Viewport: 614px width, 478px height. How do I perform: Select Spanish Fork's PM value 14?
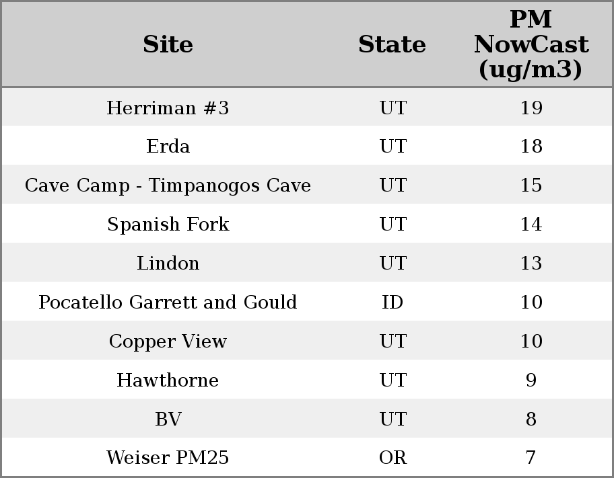coord(531,225)
